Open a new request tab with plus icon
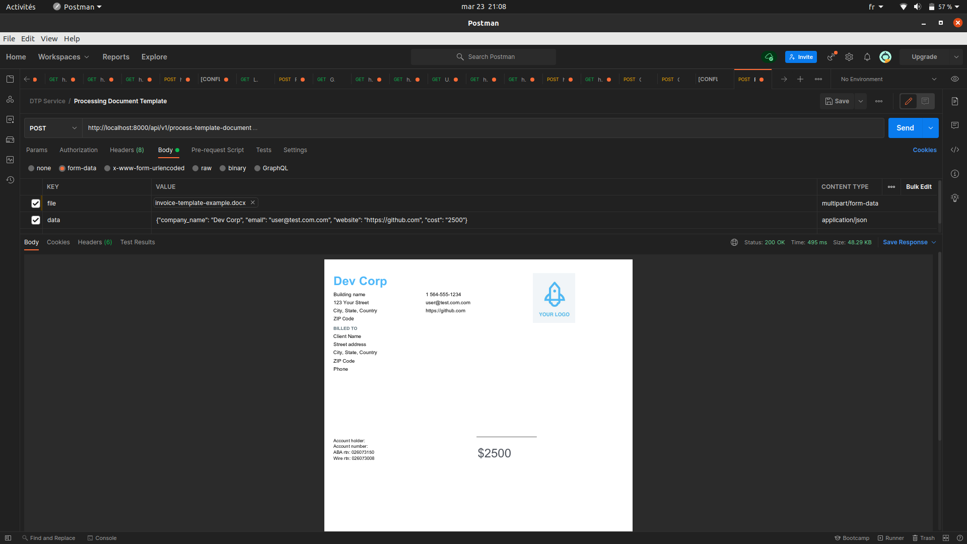Image resolution: width=967 pixels, height=544 pixels. pyautogui.click(x=800, y=79)
